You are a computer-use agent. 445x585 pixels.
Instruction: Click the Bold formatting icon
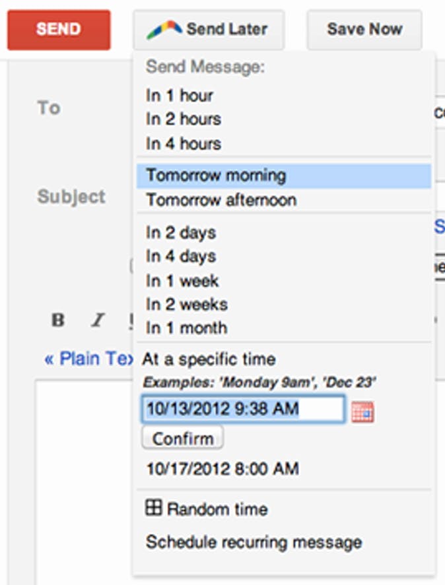(58, 321)
